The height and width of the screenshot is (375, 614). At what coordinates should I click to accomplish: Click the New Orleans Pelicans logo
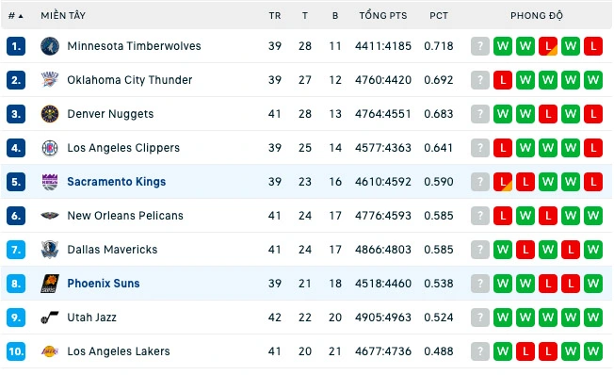pos(50,216)
